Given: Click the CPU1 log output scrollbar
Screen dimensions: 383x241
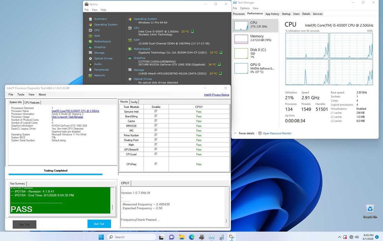Looking at the screenshot, I should click(x=226, y=206).
